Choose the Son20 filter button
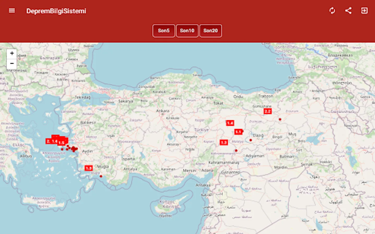The width and height of the screenshot is (375, 234). pos(211,31)
